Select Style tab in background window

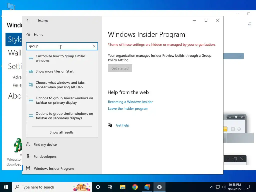tap(14, 39)
